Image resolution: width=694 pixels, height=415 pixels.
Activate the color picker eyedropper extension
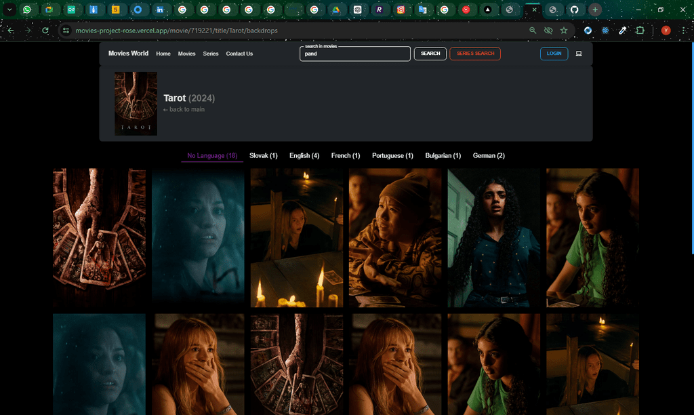pos(623,31)
